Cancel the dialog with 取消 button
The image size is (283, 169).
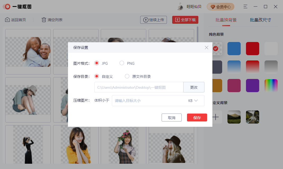(x=171, y=118)
